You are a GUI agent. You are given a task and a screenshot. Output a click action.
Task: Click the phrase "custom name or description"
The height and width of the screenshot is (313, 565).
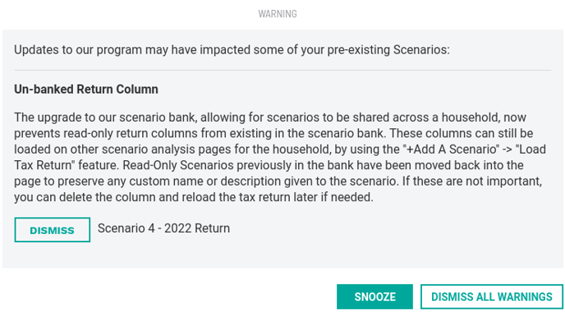coord(205,182)
